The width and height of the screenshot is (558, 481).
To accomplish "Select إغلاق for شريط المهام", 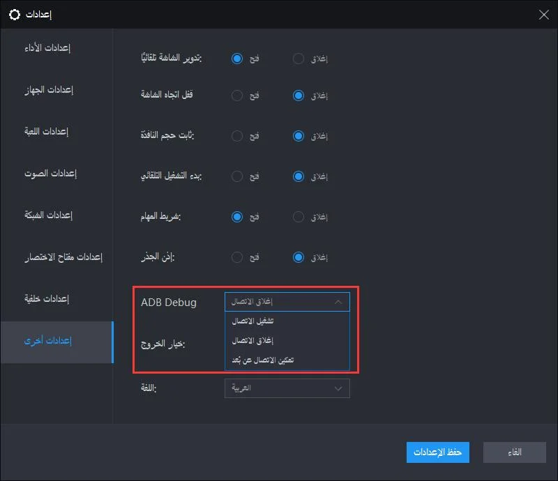I will 299,217.
